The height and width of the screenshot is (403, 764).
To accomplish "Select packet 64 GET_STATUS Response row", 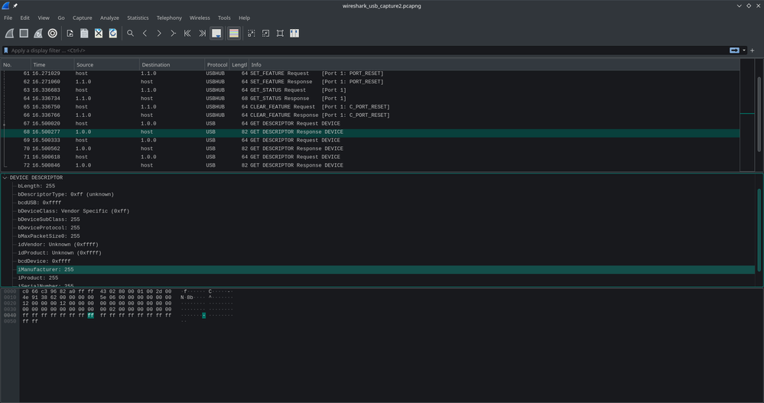I will point(370,99).
